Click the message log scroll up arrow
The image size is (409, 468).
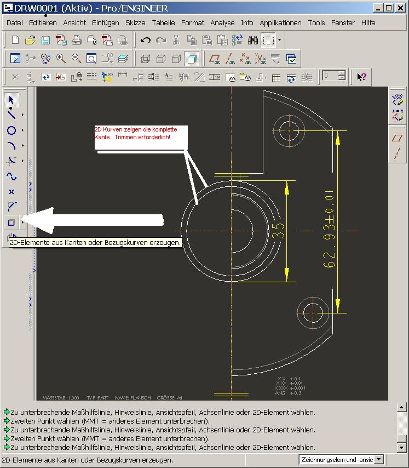click(x=401, y=407)
